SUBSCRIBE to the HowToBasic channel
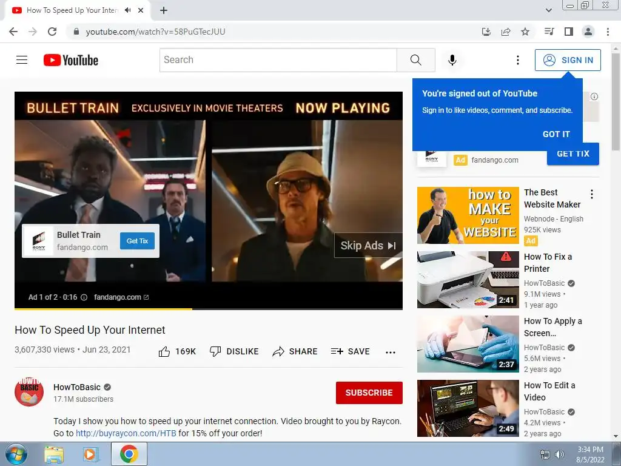 point(369,393)
